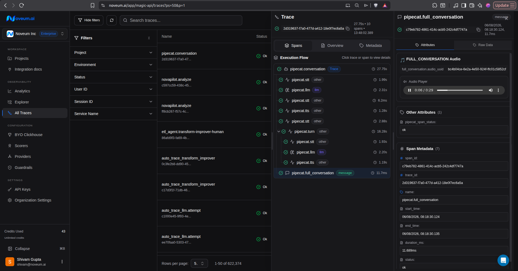The width and height of the screenshot is (518, 271).
Task: Switch to the Overview tab
Action: 332,46
